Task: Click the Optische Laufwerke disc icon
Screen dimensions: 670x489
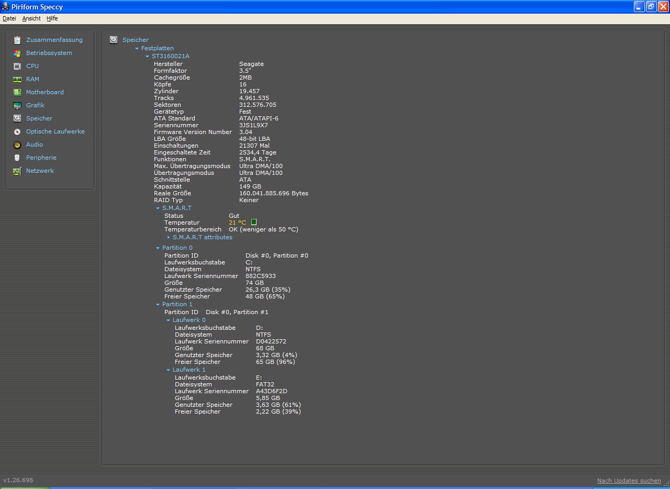Action: (x=17, y=131)
